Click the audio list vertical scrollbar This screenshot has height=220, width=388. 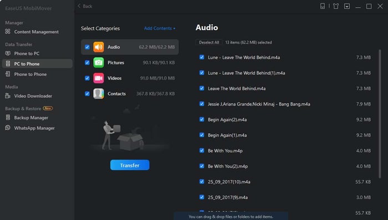click(x=380, y=113)
